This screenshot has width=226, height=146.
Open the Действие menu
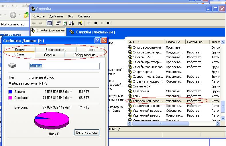[56, 16]
